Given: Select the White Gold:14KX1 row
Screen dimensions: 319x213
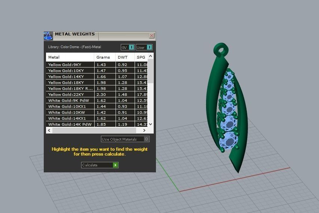Looking at the screenshot, I should (96, 119).
